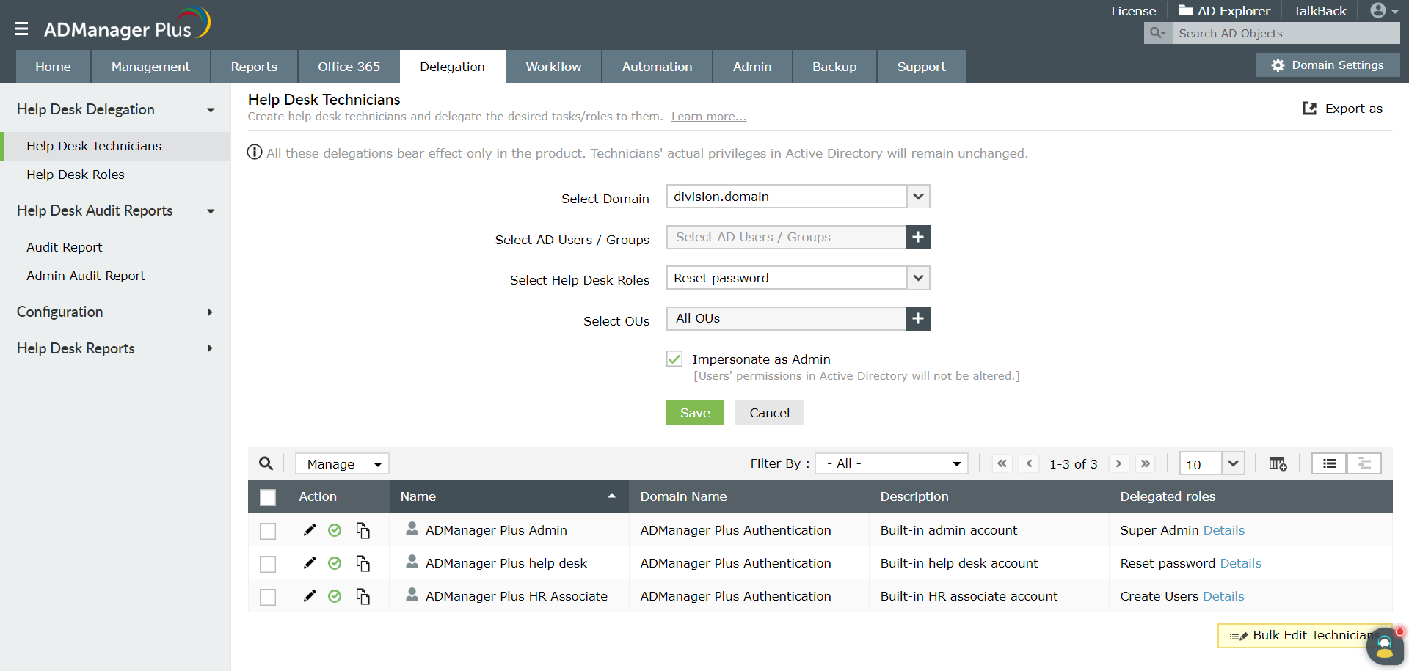Open the chat assistant avatar
The width and height of the screenshot is (1409, 671).
pos(1385,646)
